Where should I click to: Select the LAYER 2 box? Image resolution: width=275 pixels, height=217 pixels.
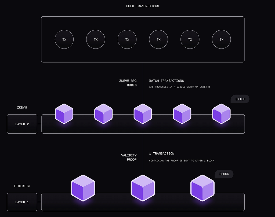point(22,124)
